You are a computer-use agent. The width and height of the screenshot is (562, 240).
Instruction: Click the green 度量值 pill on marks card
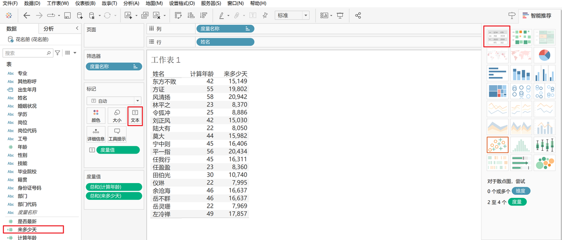point(119,150)
